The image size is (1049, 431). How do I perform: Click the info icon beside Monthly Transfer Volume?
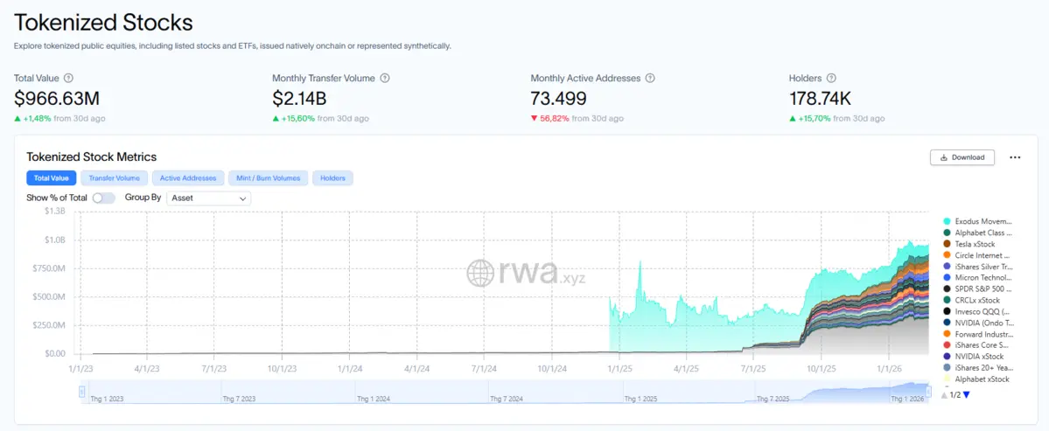click(x=385, y=78)
